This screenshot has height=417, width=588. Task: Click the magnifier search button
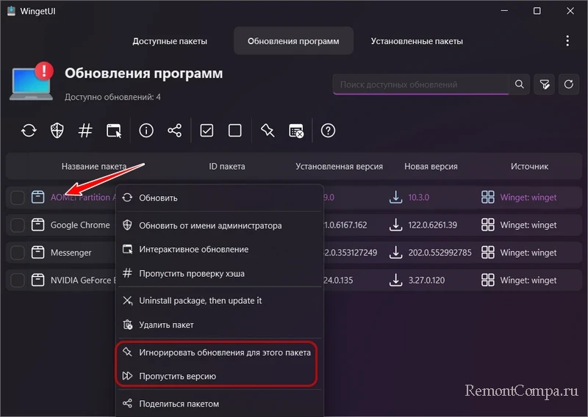click(520, 84)
